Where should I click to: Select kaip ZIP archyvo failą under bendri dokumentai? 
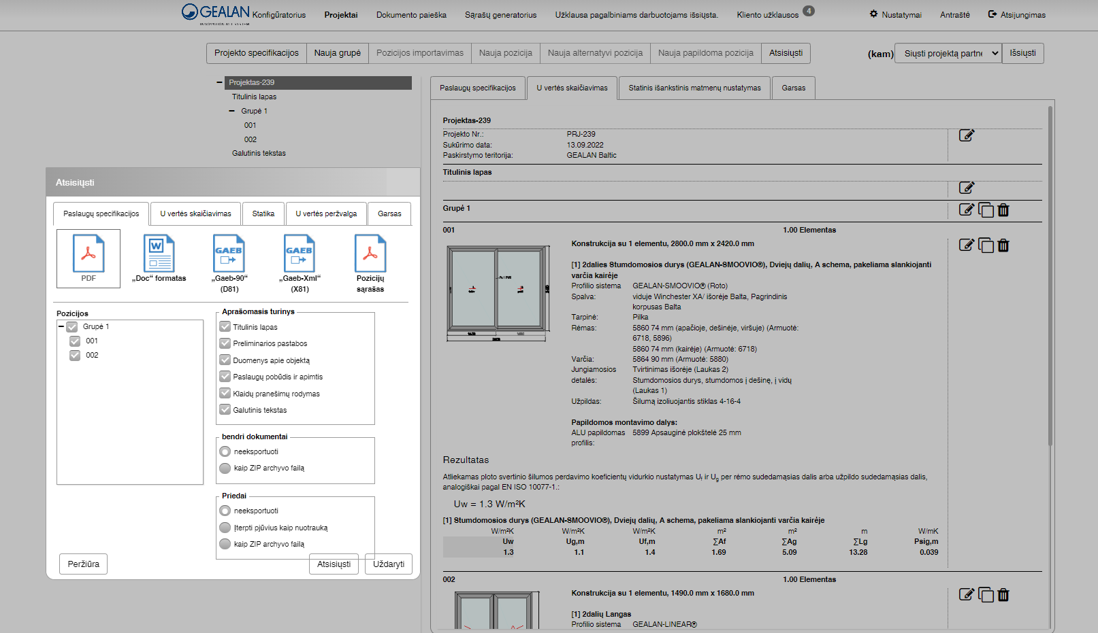225,468
